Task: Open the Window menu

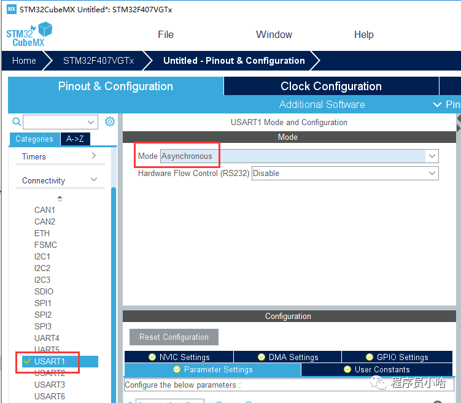Action: (x=274, y=34)
